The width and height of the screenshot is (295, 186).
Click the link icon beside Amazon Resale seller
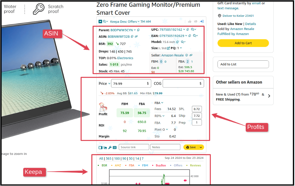pos(191,55)
